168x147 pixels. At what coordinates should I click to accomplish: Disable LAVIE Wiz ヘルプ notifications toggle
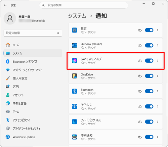(149, 61)
